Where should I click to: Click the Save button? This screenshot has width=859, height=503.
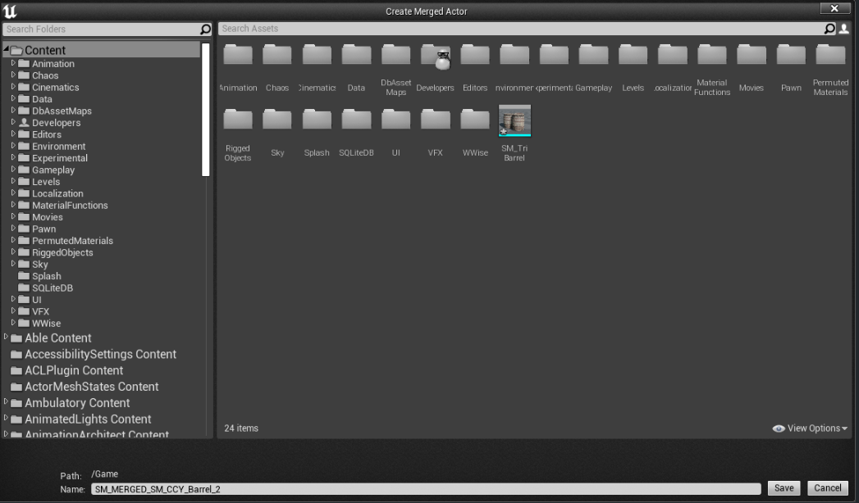pos(784,488)
